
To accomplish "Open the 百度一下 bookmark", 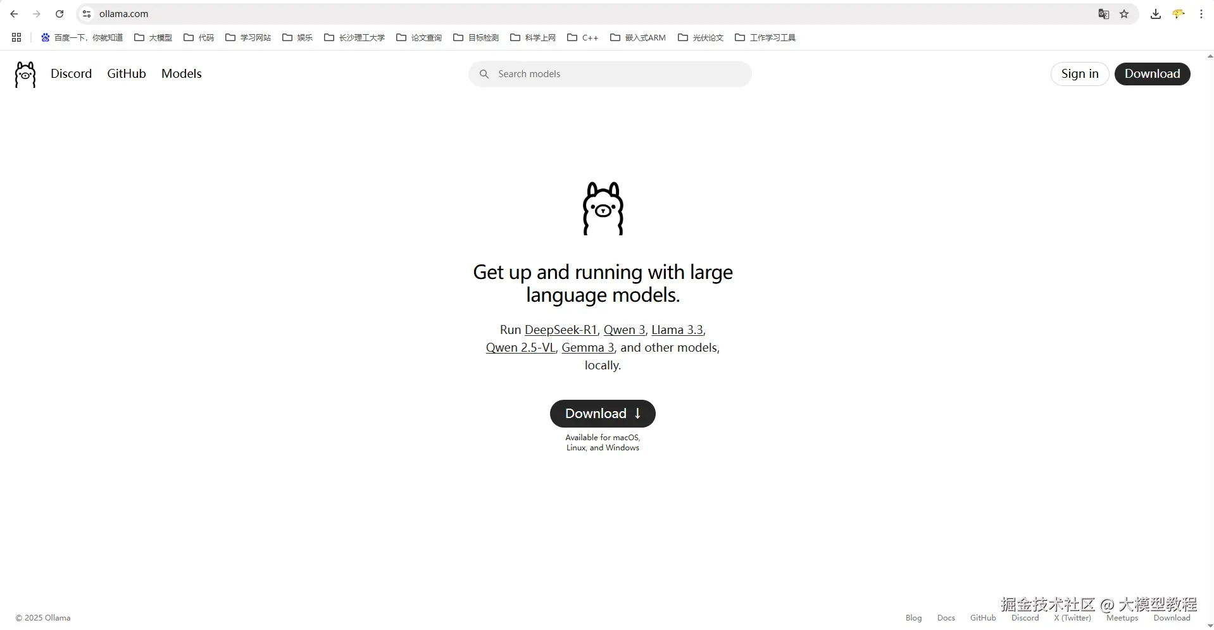I will [x=82, y=37].
